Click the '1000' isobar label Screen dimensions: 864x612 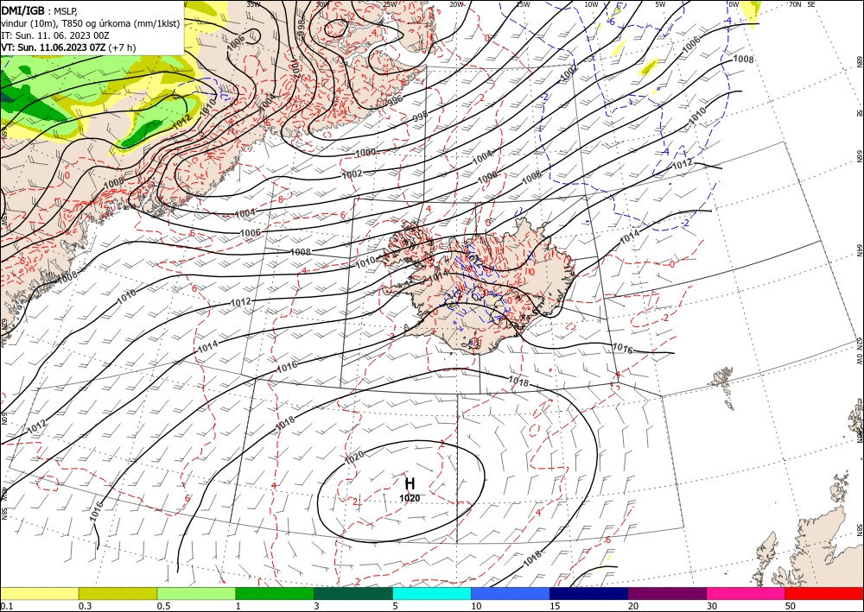pos(365,153)
